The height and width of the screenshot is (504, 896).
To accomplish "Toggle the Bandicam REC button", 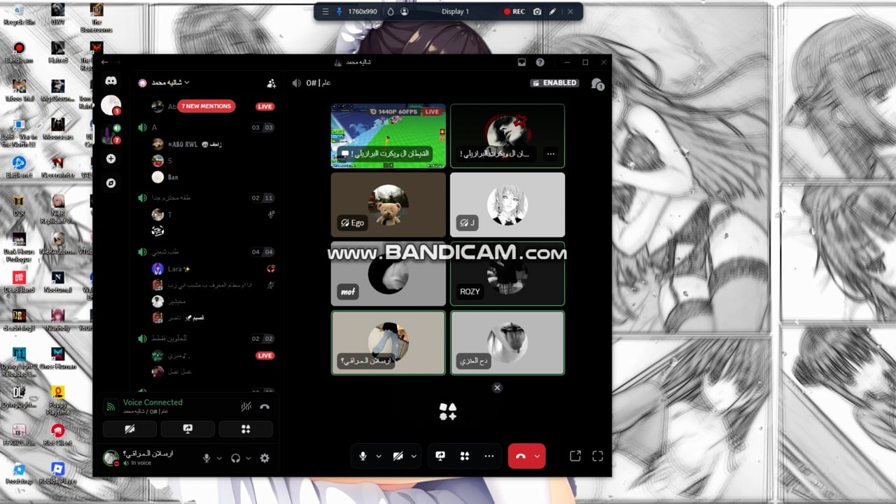I will pos(514,11).
